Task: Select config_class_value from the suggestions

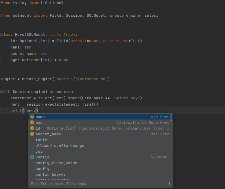Action: (x=56, y=163)
